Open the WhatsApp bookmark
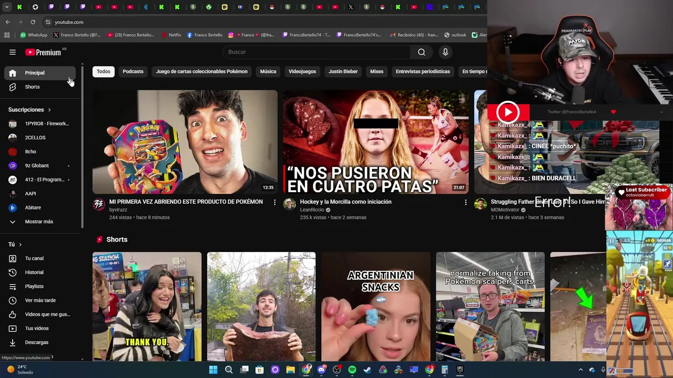 [34, 35]
